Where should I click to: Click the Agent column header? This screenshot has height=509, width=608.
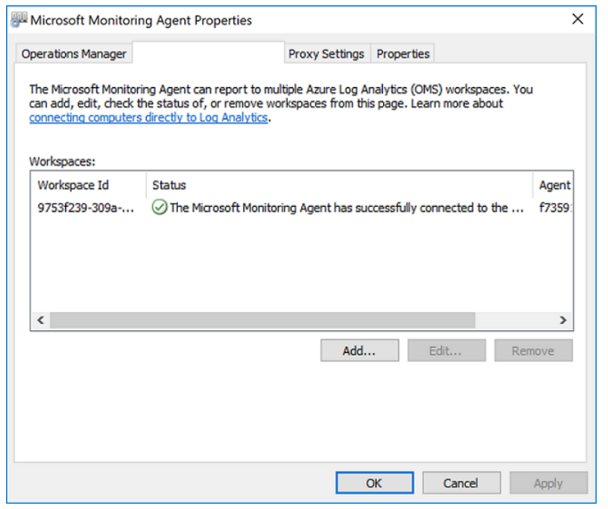pos(554,186)
